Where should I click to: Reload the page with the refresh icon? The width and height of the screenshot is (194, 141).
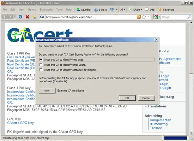tap(20, 17)
